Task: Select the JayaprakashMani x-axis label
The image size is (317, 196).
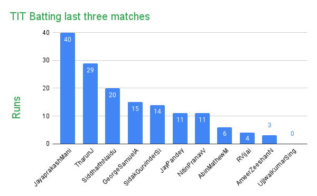Action: 52,167
